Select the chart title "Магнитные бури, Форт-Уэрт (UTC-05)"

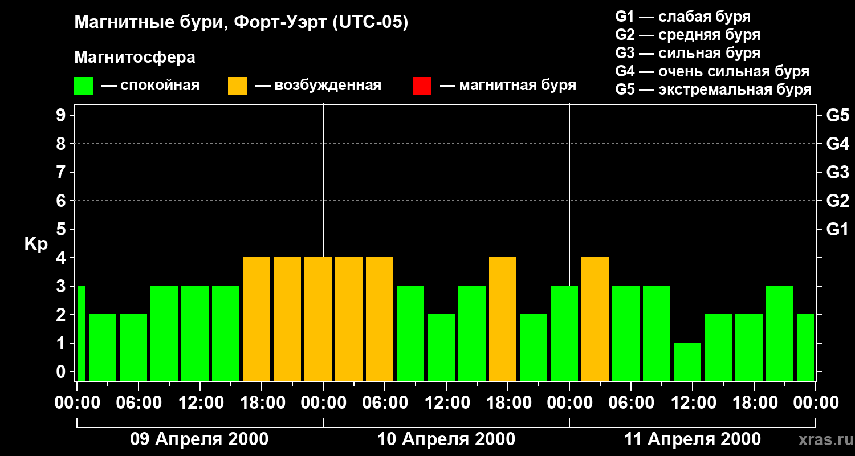(241, 23)
